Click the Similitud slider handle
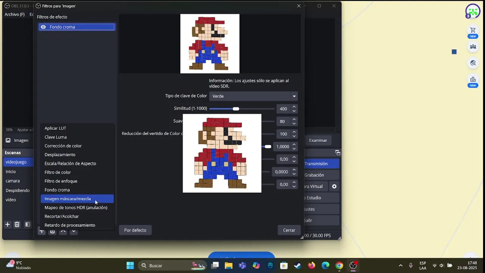The image size is (485, 273). [x=236, y=109]
